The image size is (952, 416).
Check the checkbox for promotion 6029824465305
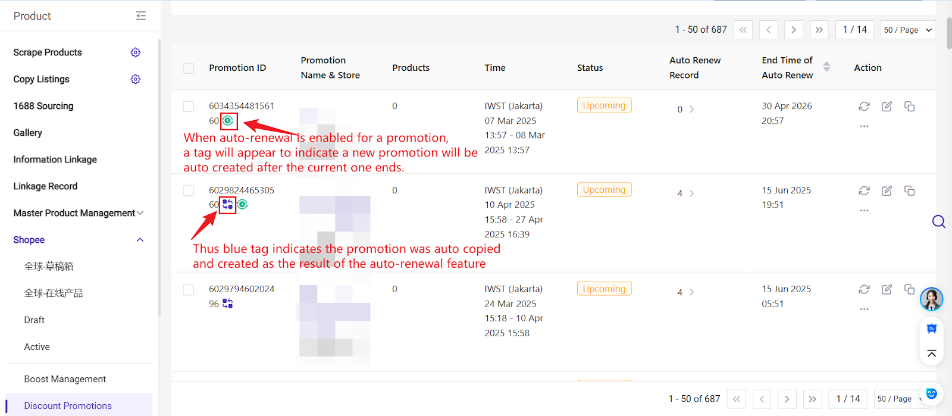(188, 190)
